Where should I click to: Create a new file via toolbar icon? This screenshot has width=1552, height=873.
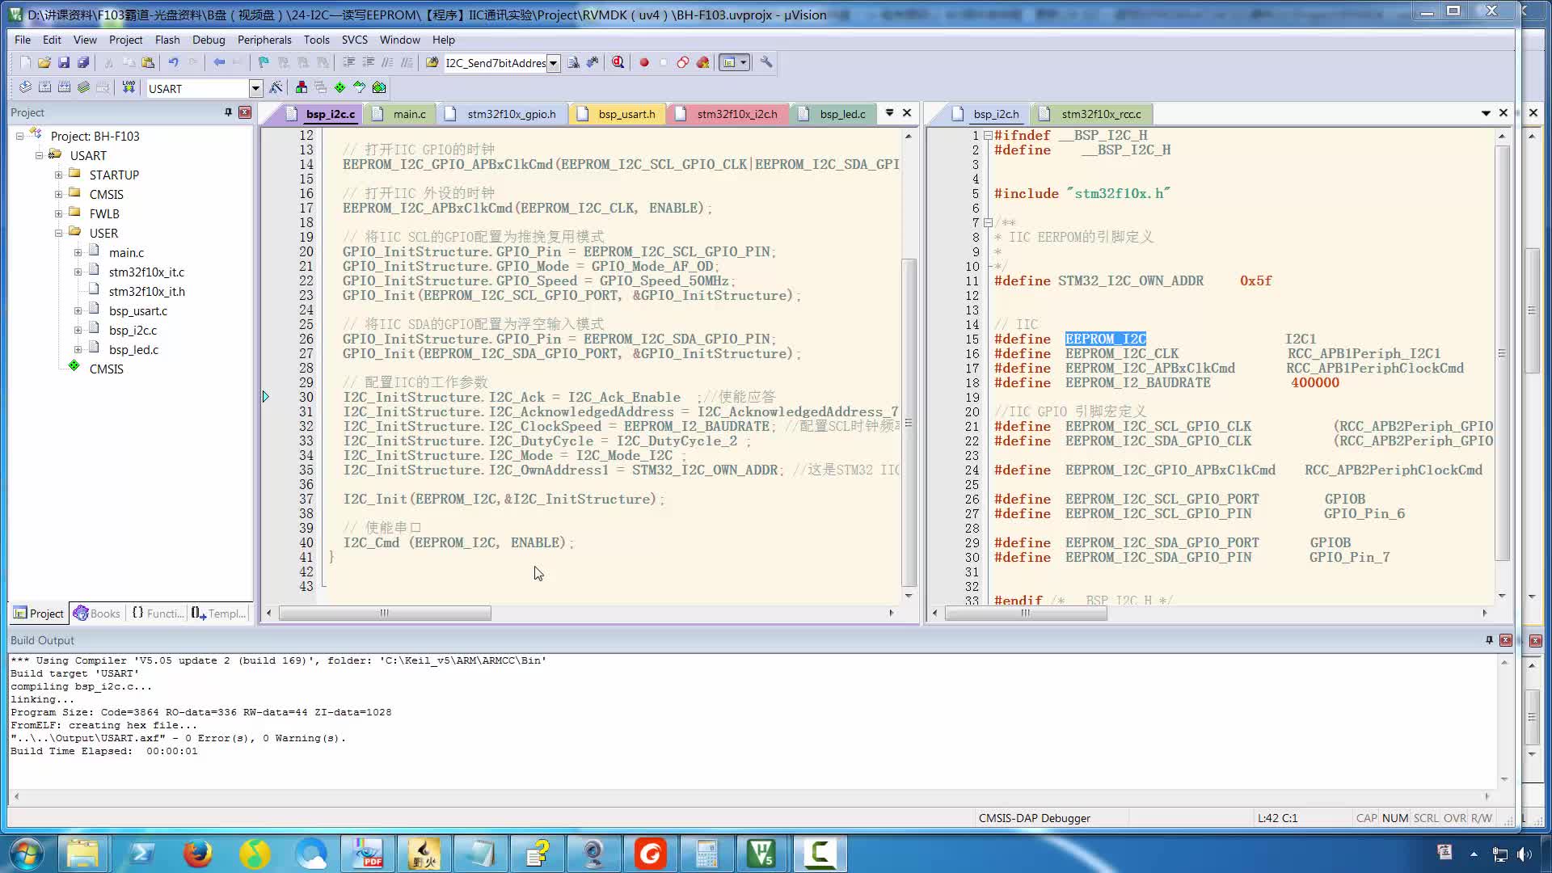25,62
